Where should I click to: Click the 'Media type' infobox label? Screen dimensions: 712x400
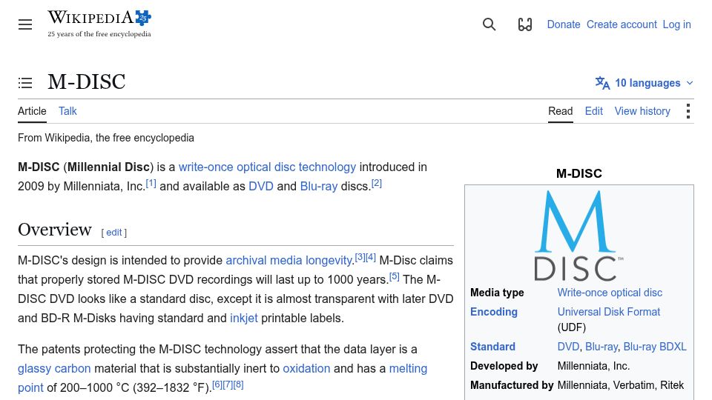pos(497,293)
